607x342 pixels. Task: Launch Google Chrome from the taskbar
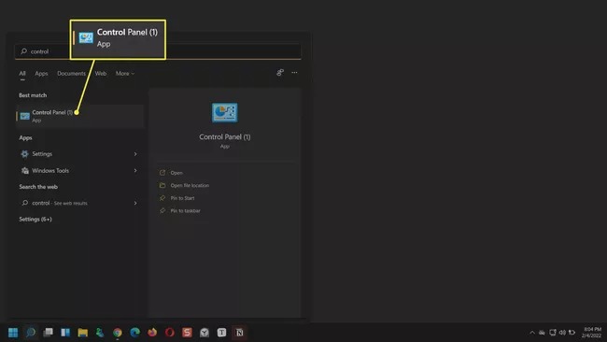[118, 333]
